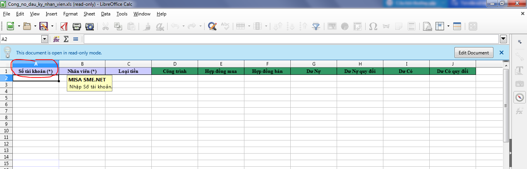Click the Sum sigma icon
The height and width of the screenshot is (169, 527).
pyautogui.click(x=66, y=39)
